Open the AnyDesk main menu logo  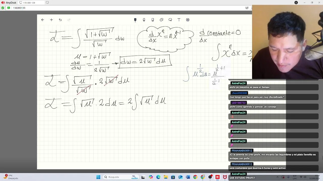click(3, 3)
